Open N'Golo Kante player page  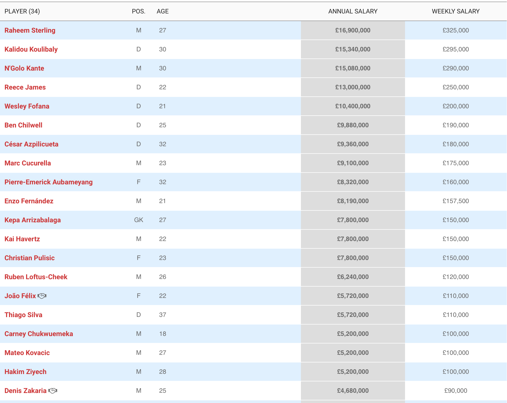point(24,68)
